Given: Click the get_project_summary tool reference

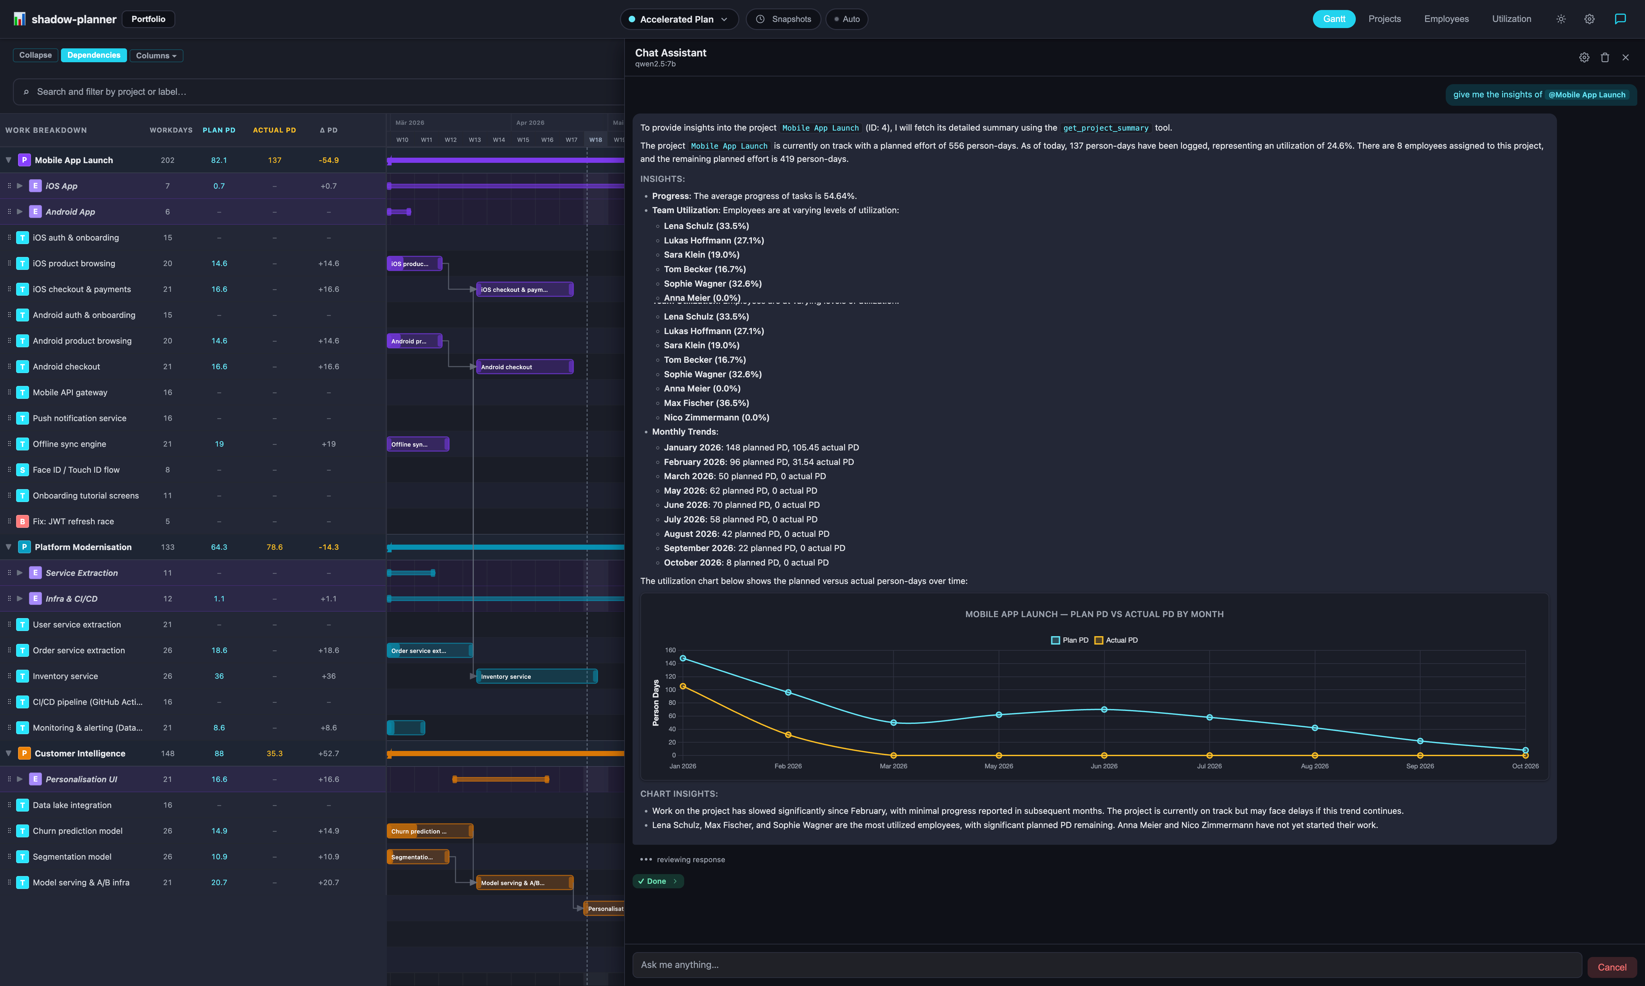Looking at the screenshot, I should (1106, 128).
